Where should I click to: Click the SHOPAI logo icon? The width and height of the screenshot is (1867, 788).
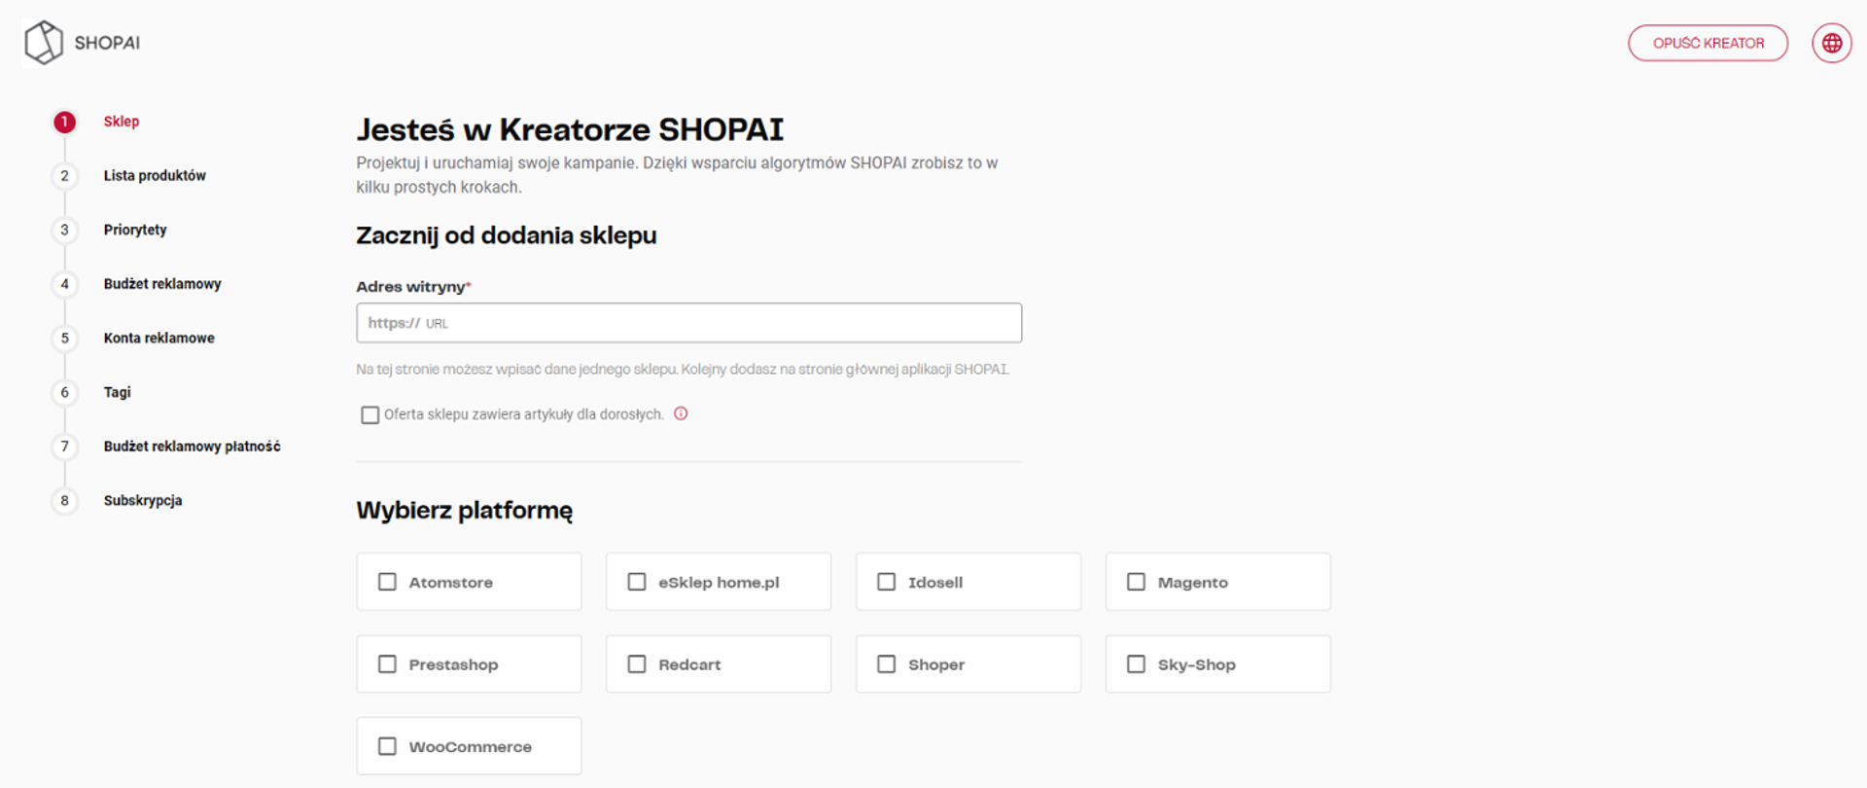pos(43,43)
